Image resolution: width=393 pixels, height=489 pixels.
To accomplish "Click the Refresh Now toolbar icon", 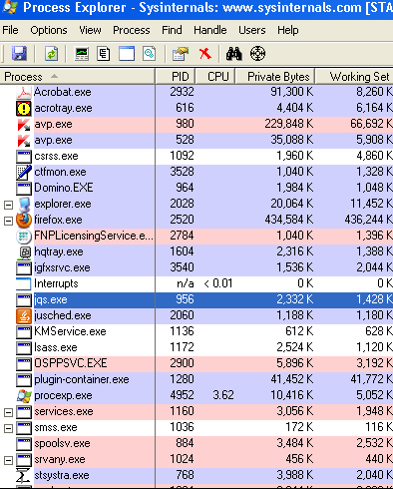I will point(51,53).
